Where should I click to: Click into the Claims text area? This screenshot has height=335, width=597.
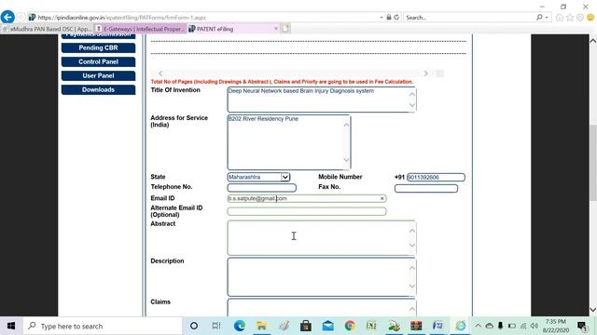click(x=321, y=307)
